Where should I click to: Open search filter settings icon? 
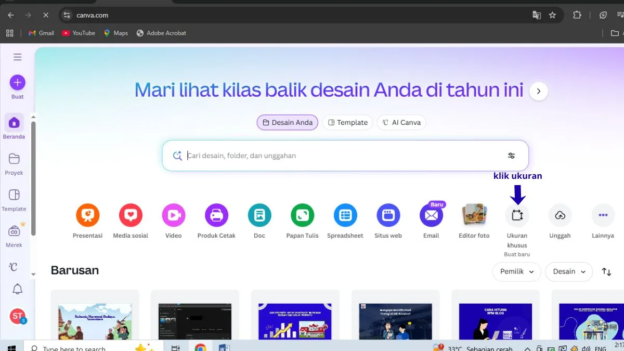coord(511,155)
